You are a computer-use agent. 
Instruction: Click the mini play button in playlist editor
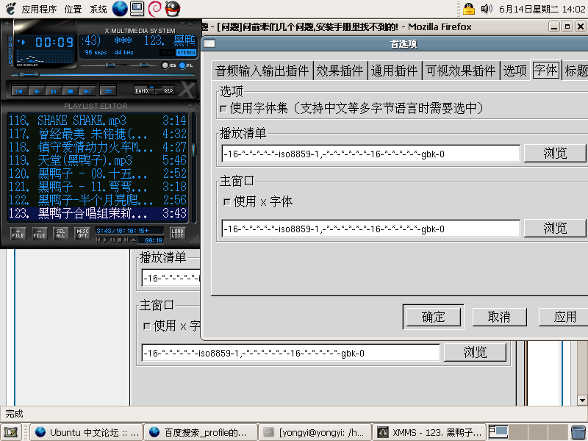(105, 240)
